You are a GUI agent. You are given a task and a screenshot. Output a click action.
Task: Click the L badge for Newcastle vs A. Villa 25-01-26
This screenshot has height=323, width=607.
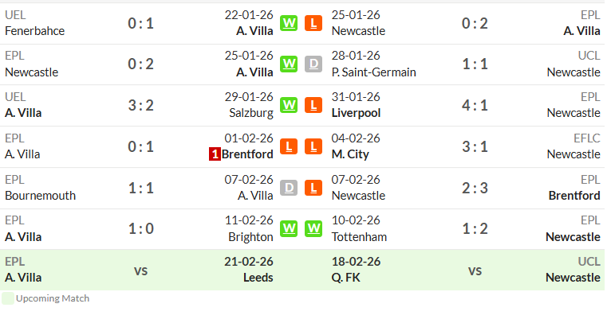coord(313,23)
